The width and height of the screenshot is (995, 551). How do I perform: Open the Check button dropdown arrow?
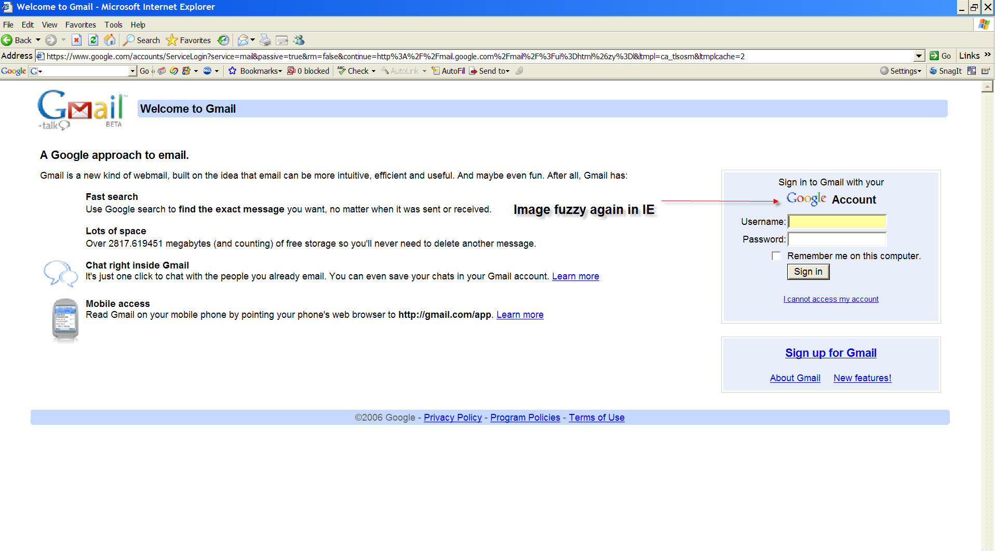tap(373, 71)
